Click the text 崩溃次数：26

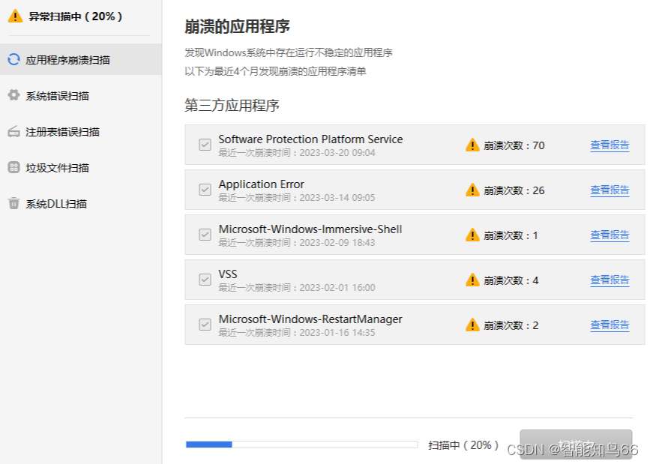coord(514,190)
